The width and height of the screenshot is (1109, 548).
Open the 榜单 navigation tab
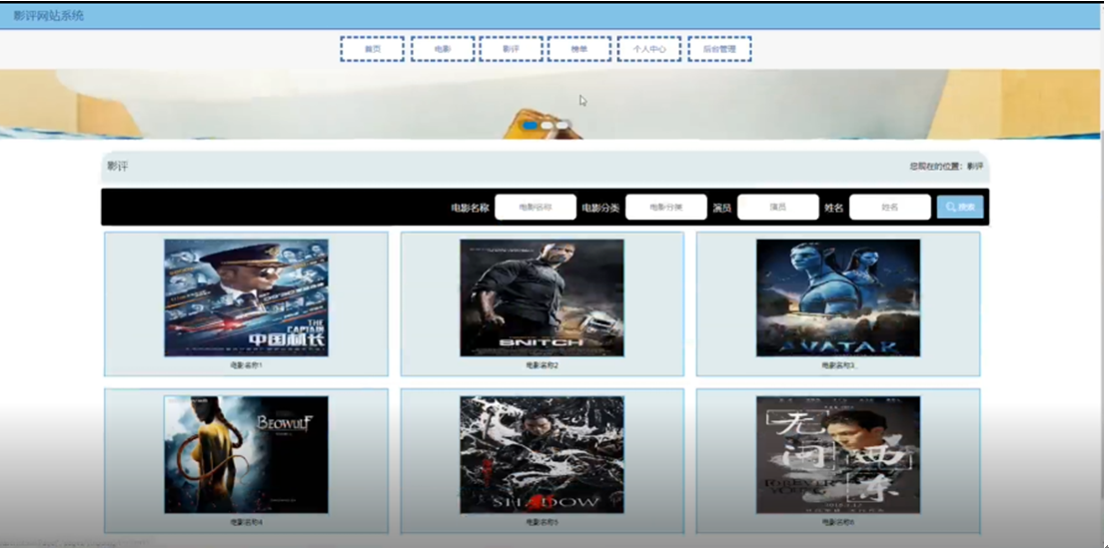pos(579,50)
